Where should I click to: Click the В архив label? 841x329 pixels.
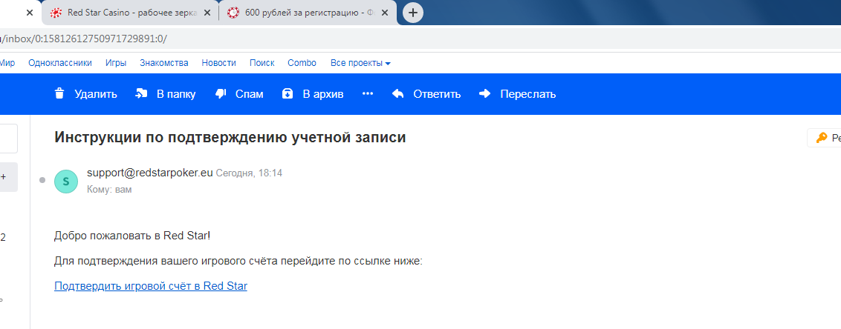click(x=323, y=94)
